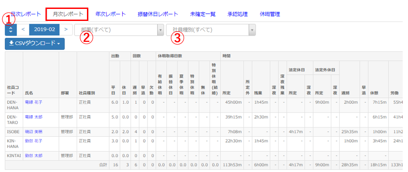Select the 月次レポート tab
The image size is (408, 172).
pos(67,14)
